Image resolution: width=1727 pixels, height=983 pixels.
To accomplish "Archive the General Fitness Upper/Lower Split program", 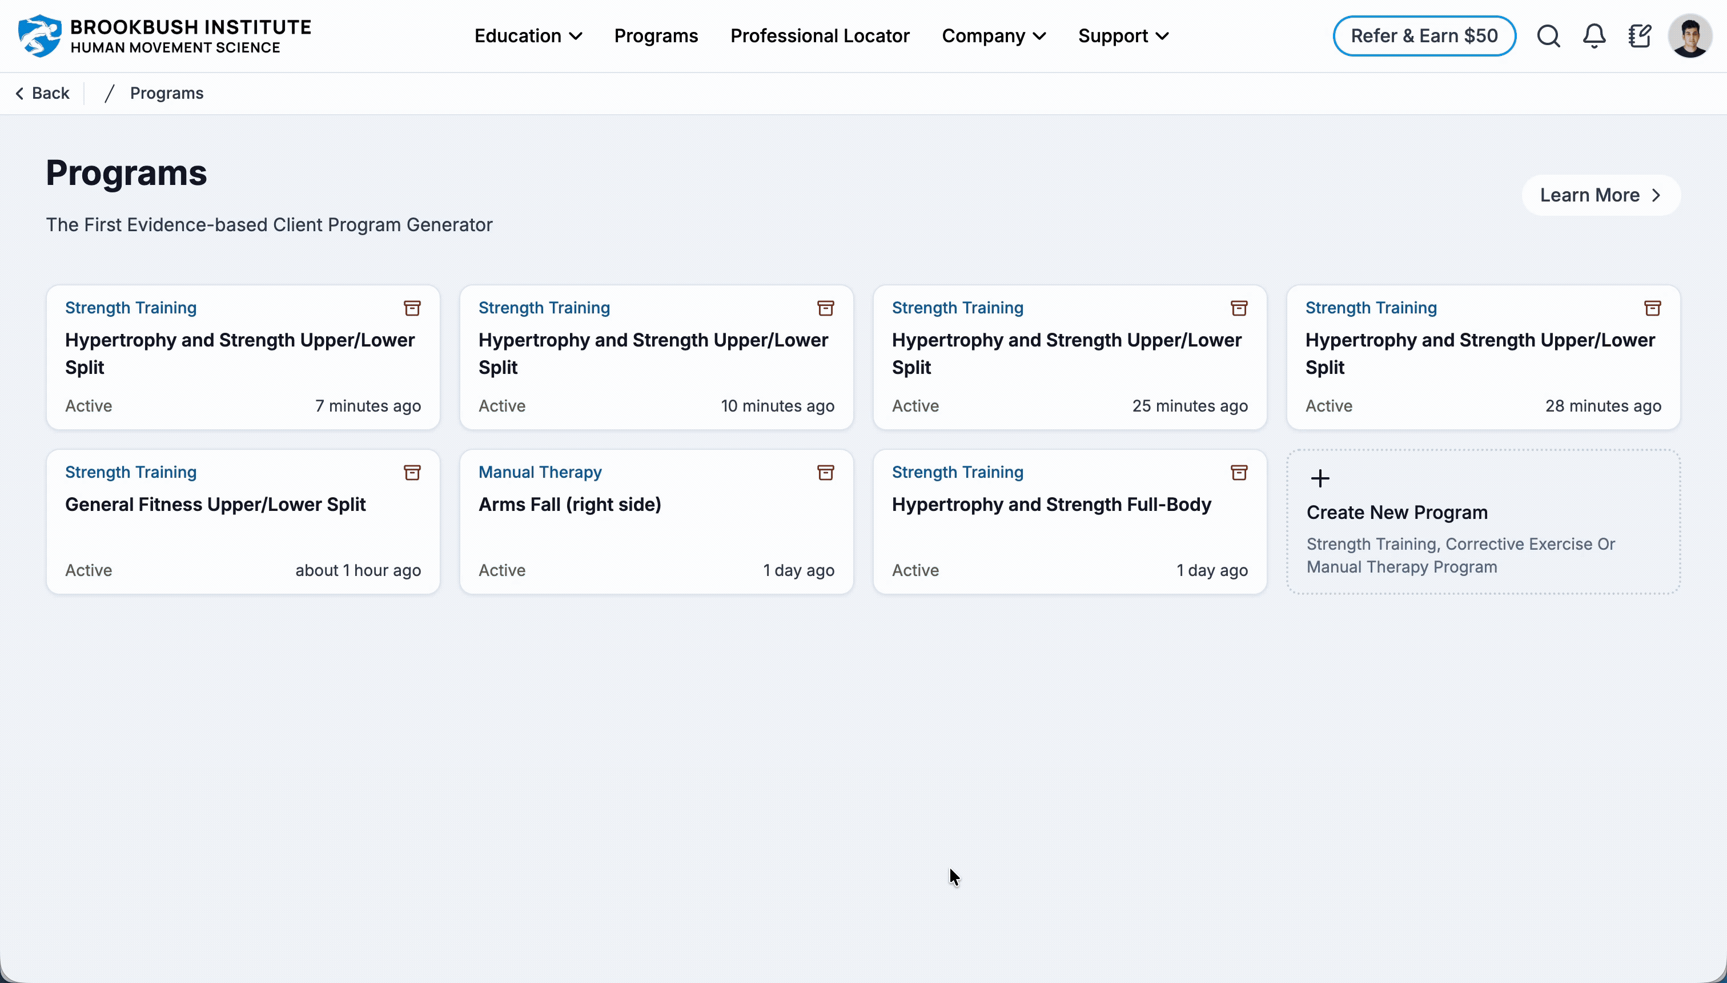I will tap(412, 473).
